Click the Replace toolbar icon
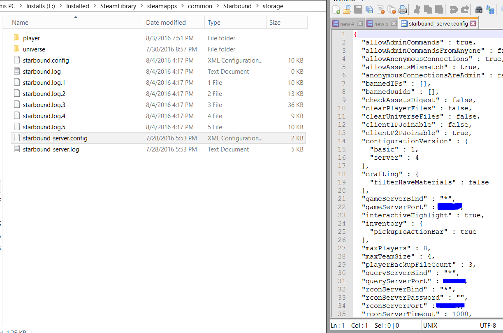The image size is (503, 333). [x=490, y=10]
